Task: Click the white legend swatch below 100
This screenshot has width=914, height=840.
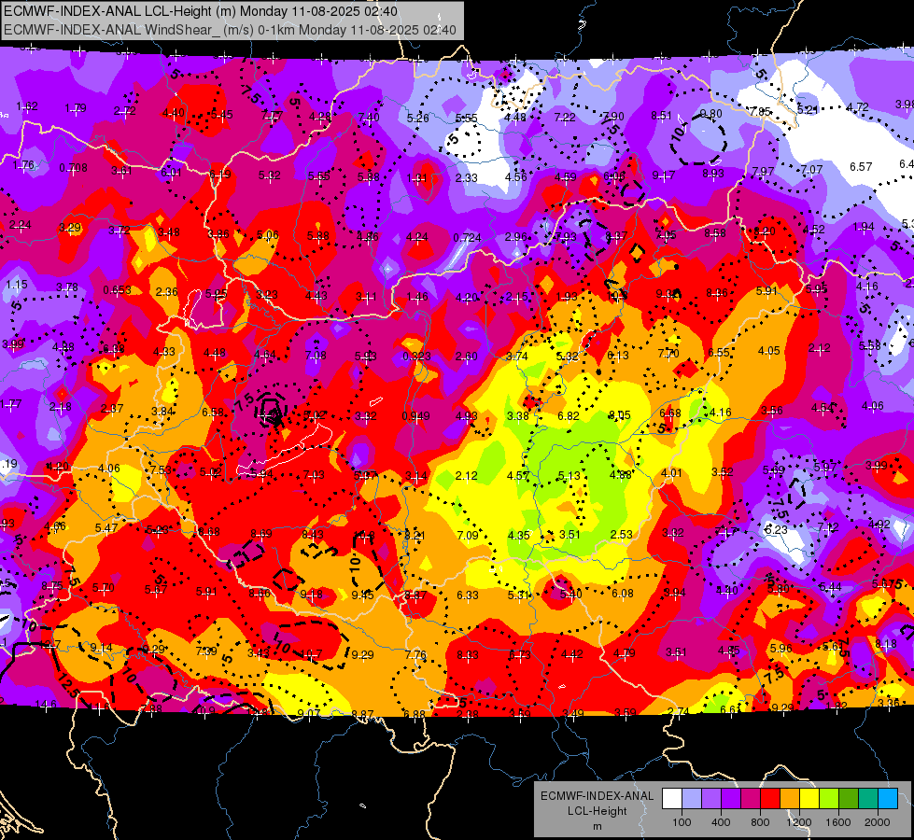Action: [x=672, y=799]
